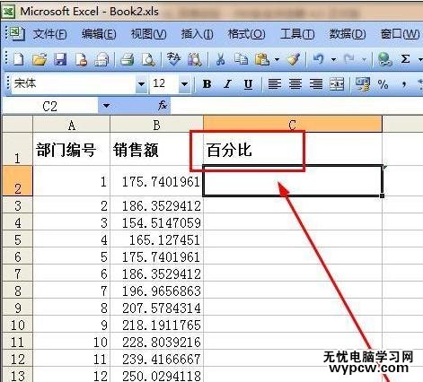Click the Print icon
The width and height of the screenshot is (423, 382).
(x=128, y=59)
